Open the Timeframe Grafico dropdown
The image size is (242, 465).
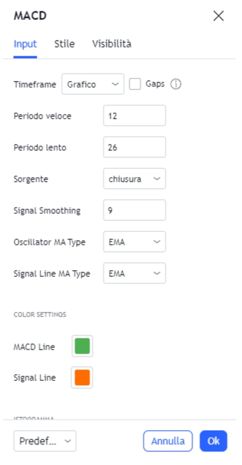click(x=93, y=84)
